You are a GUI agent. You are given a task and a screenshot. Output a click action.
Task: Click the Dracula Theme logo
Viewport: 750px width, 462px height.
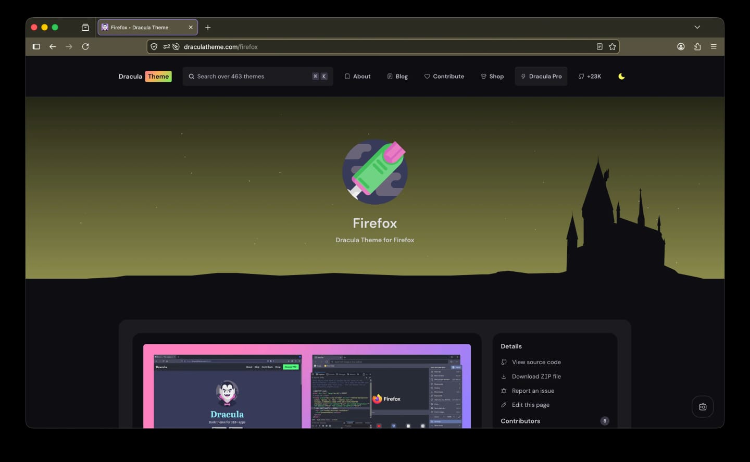click(x=145, y=76)
